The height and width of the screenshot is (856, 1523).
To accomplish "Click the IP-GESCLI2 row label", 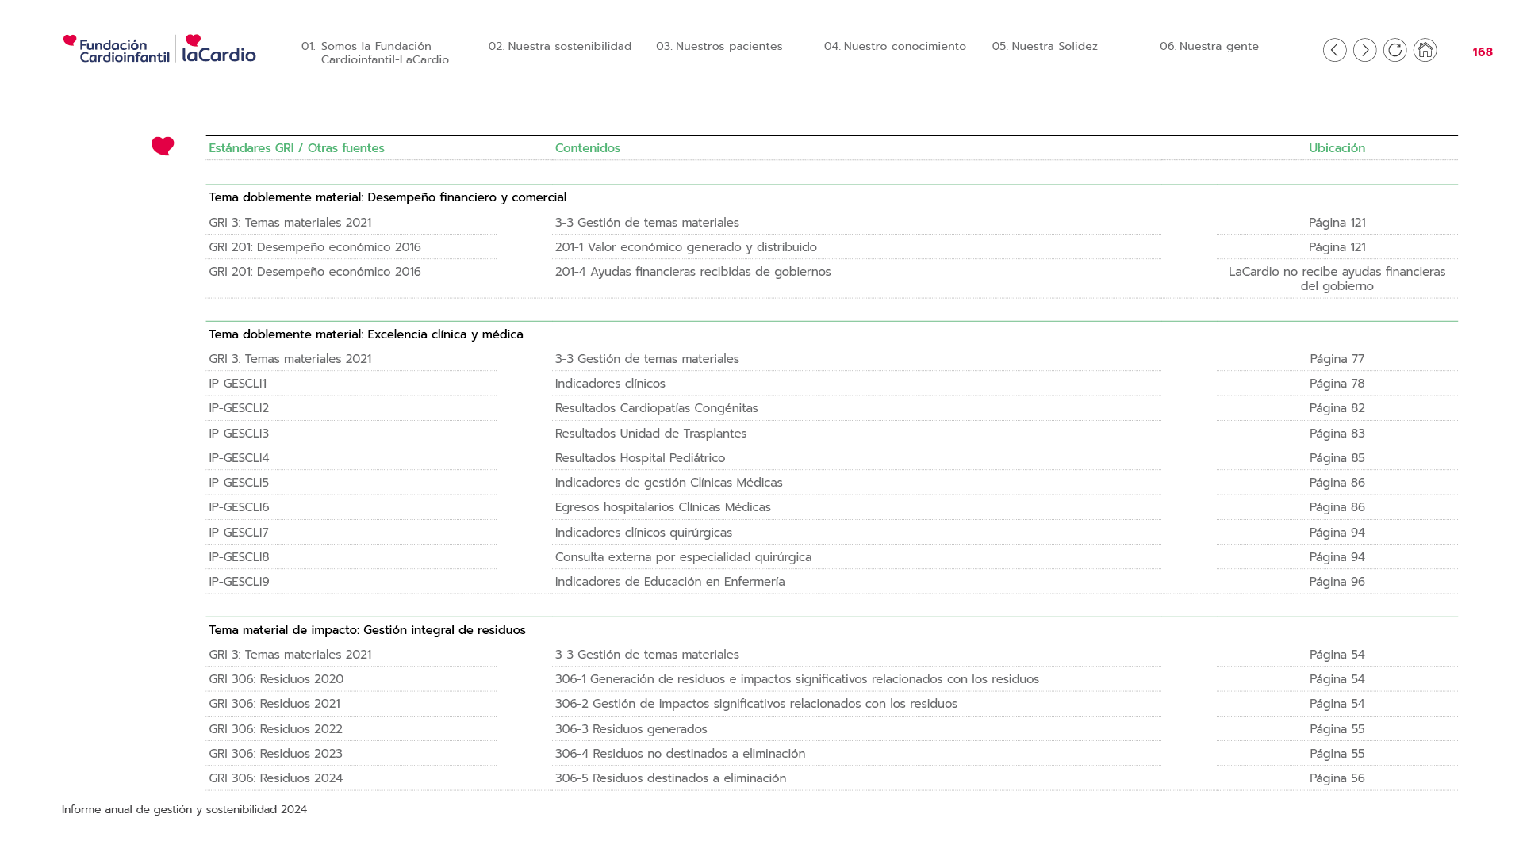I will point(239,408).
